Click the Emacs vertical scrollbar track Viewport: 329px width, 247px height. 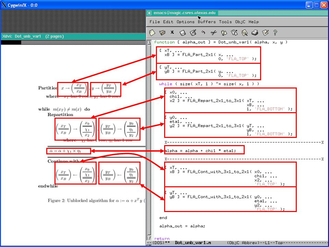pos(149,140)
